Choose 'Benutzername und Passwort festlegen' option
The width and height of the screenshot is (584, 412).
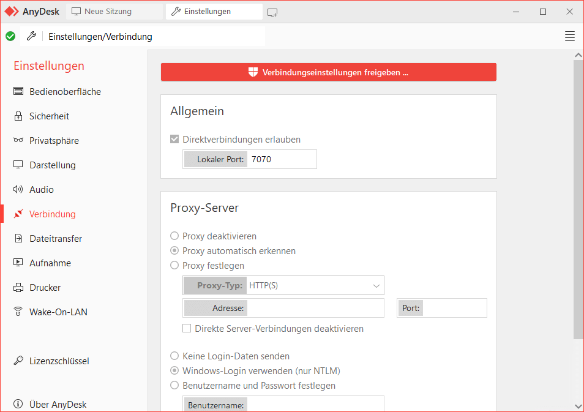pyautogui.click(x=174, y=386)
